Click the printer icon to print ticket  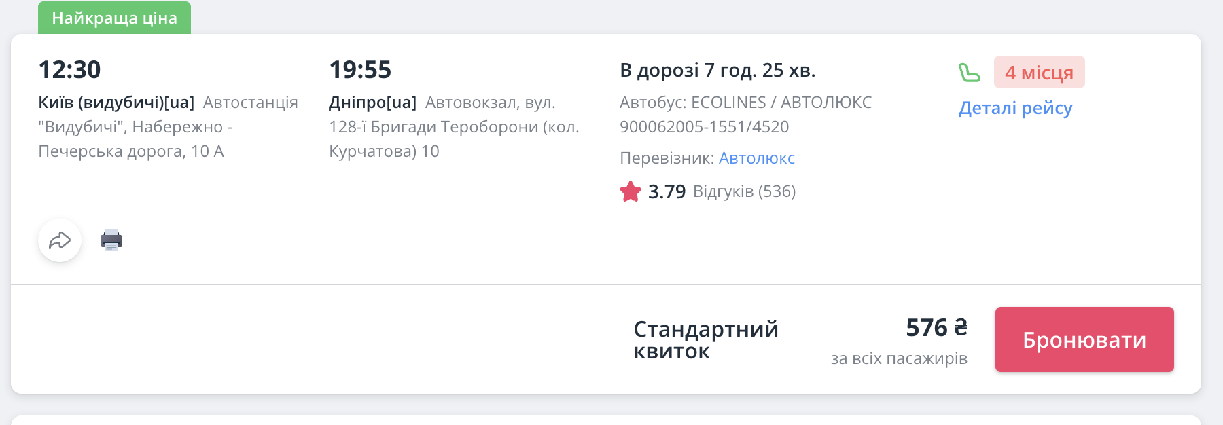pyautogui.click(x=111, y=240)
